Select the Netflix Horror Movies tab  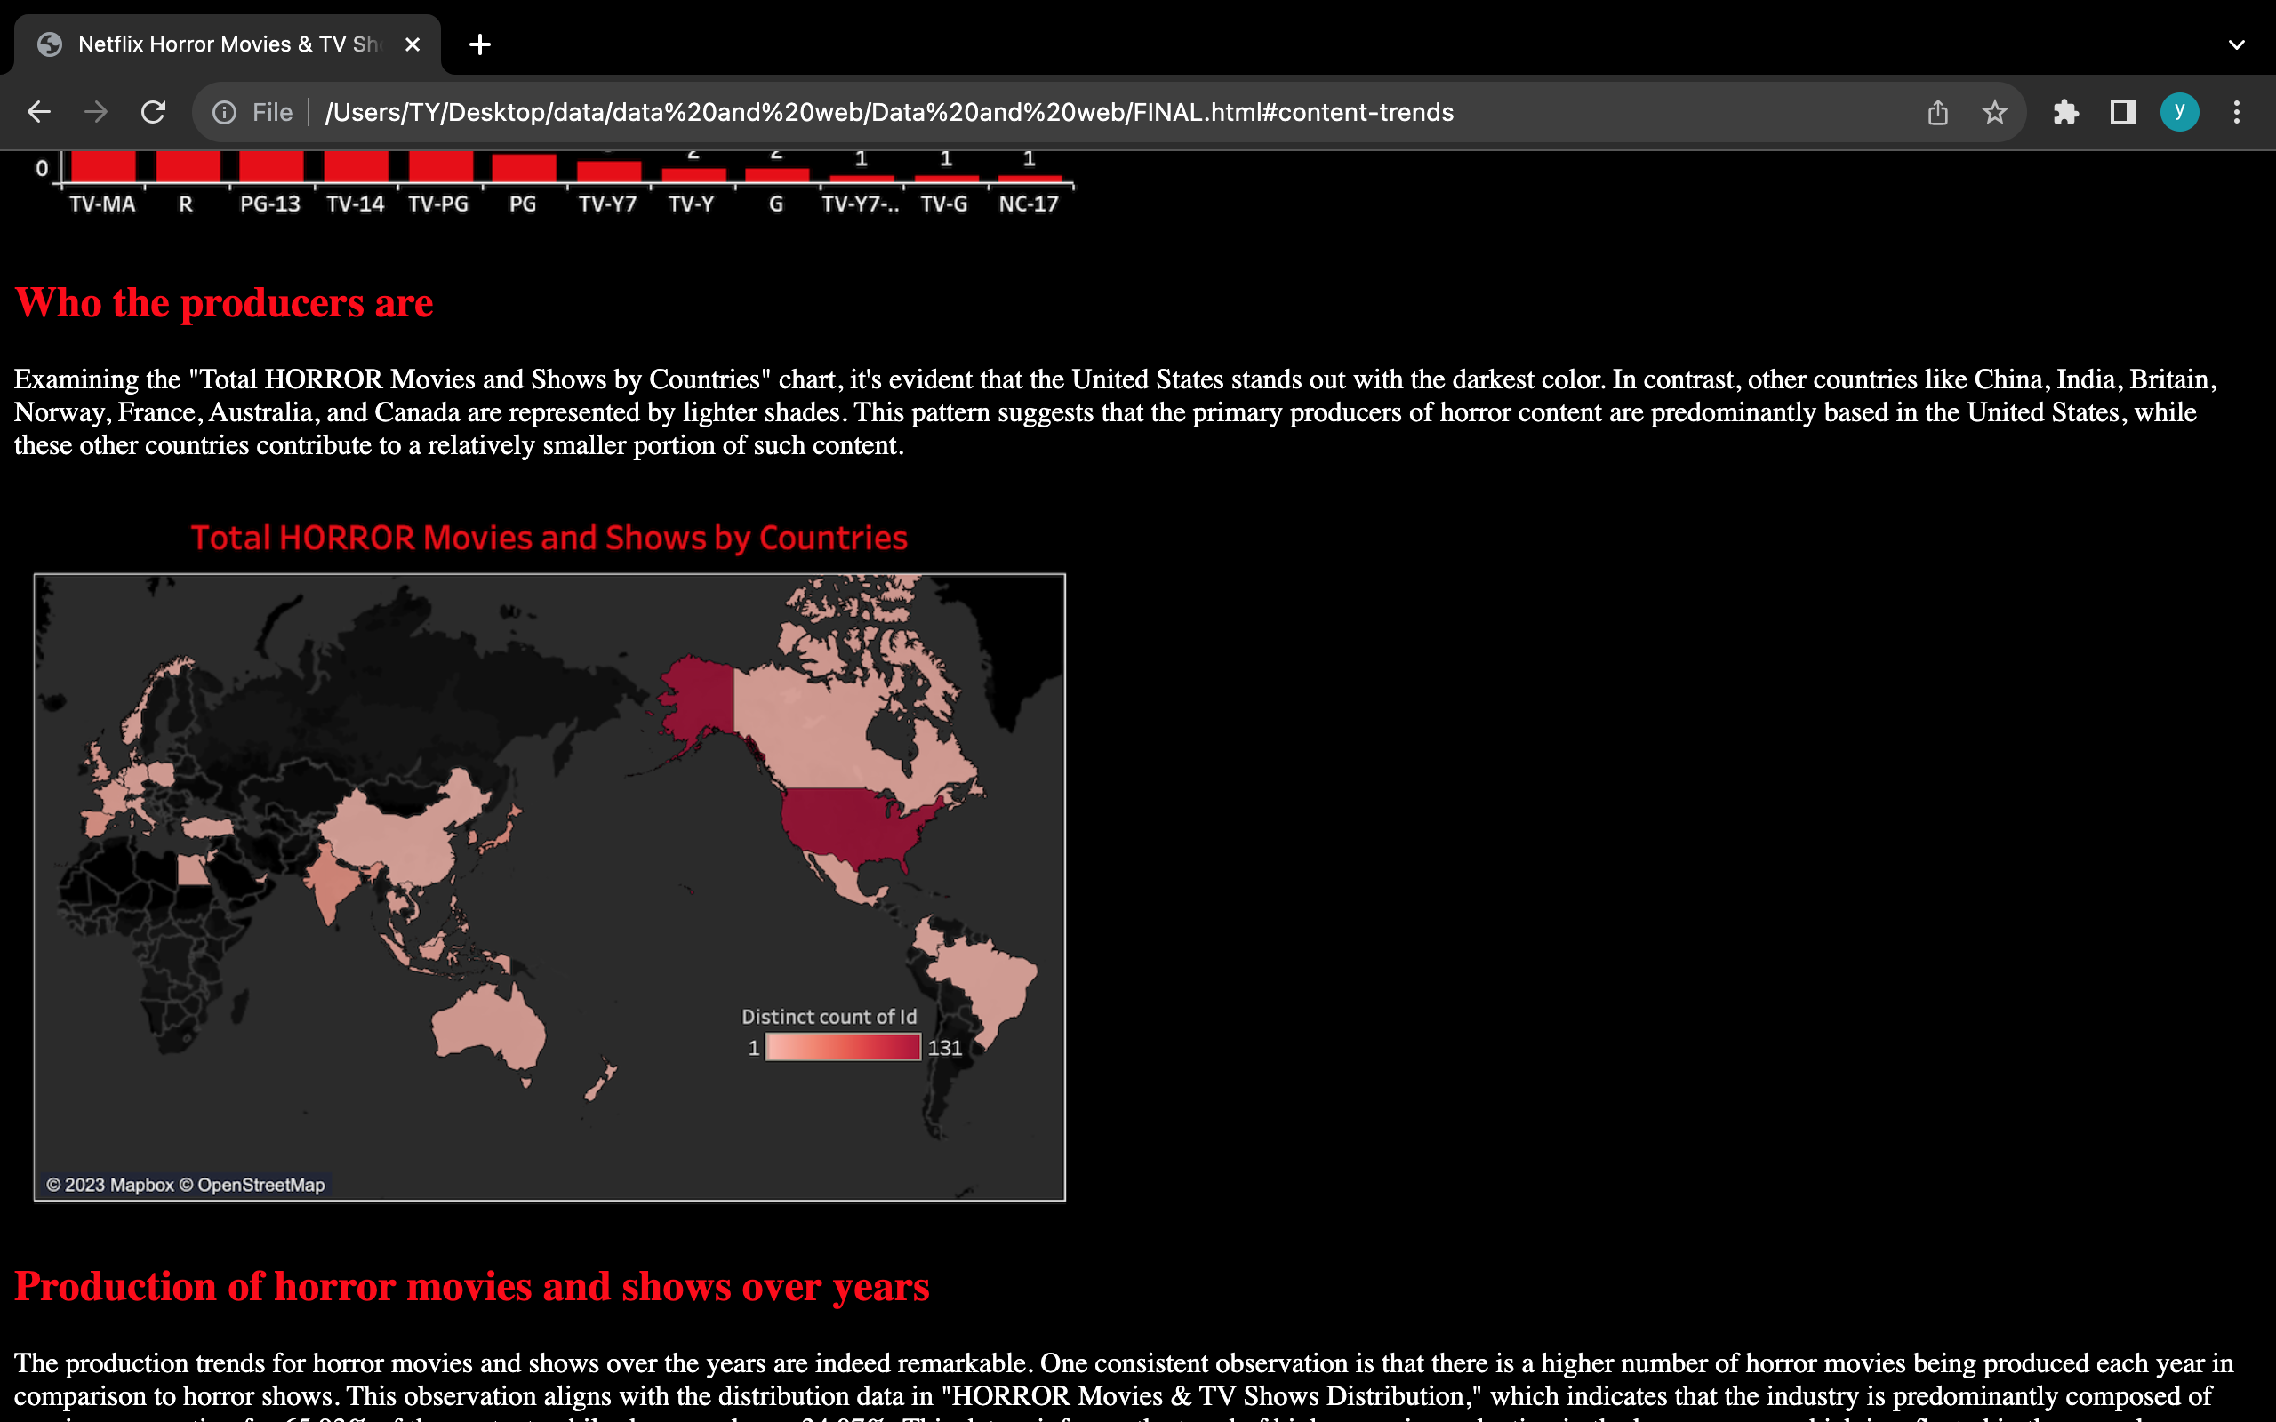coord(228,44)
